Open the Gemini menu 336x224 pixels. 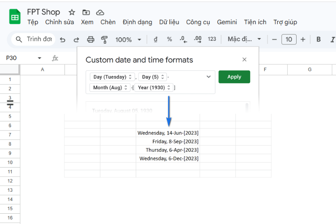click(x=227, y=22)
